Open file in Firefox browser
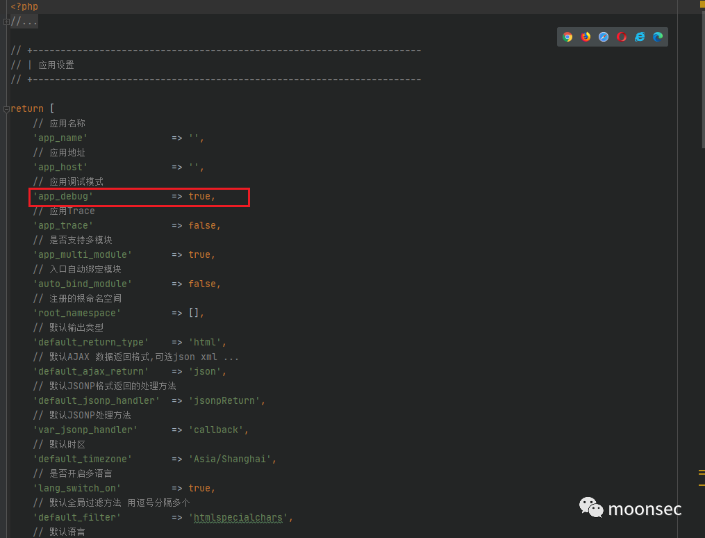 [x=586, y=37]
